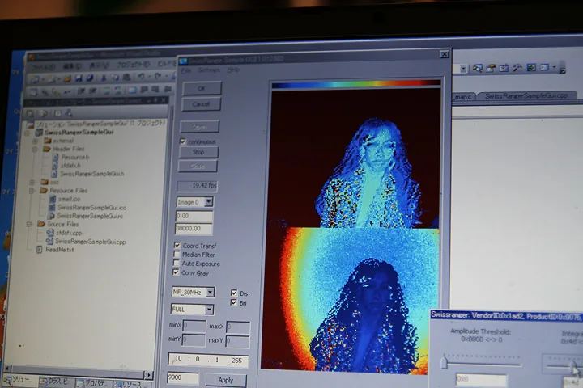
Task: Click the stdafx.cpp source file icon
Action: tap(50, 232)
